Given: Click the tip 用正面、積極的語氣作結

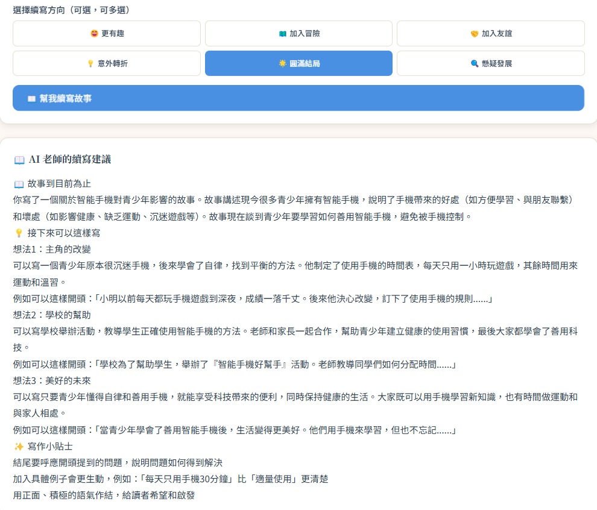Looking at the screenshot, I should (104, 495).
